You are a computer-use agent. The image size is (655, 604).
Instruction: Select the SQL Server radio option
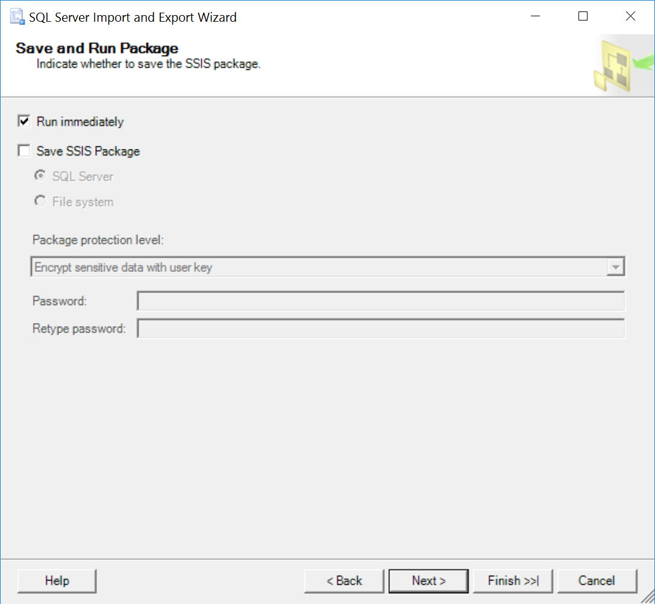[40, 175]
